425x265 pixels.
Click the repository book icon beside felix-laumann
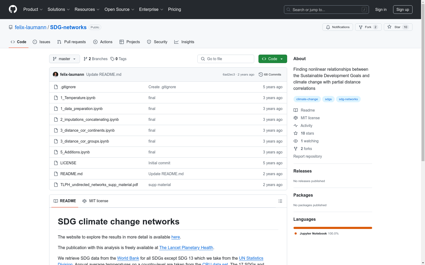[x=11, y=27]
